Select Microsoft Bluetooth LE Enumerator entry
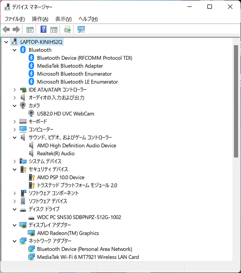 click(x=77, y=82)
